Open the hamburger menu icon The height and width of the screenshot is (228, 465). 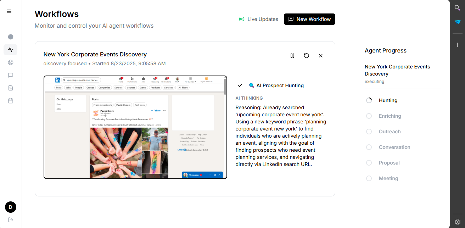tap(9, 11)
